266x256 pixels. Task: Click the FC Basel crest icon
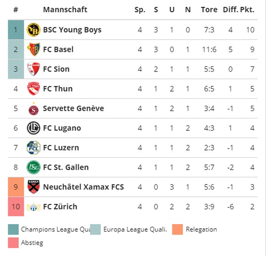(33, 49)
